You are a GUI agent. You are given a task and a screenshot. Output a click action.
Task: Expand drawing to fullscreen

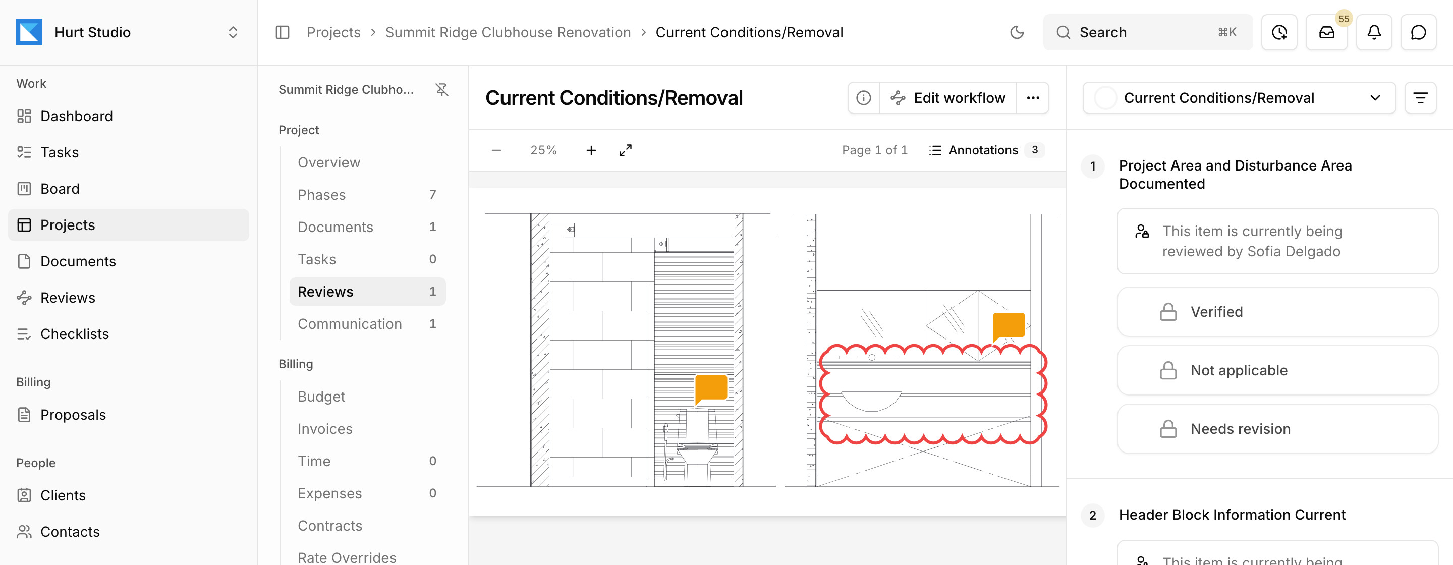625,150
